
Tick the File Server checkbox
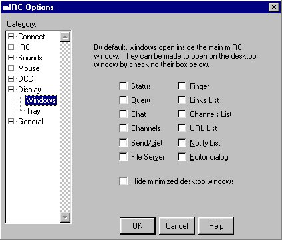click(x=123, y=157)
